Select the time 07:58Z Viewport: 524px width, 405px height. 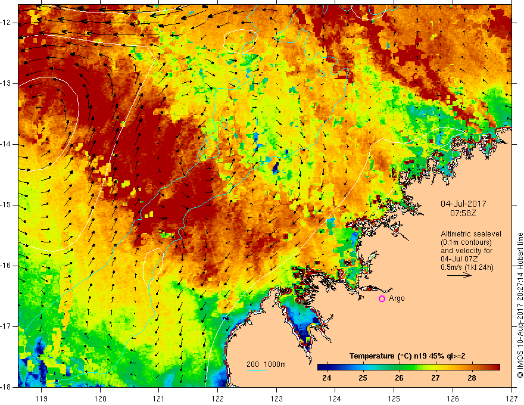(463, 213)
